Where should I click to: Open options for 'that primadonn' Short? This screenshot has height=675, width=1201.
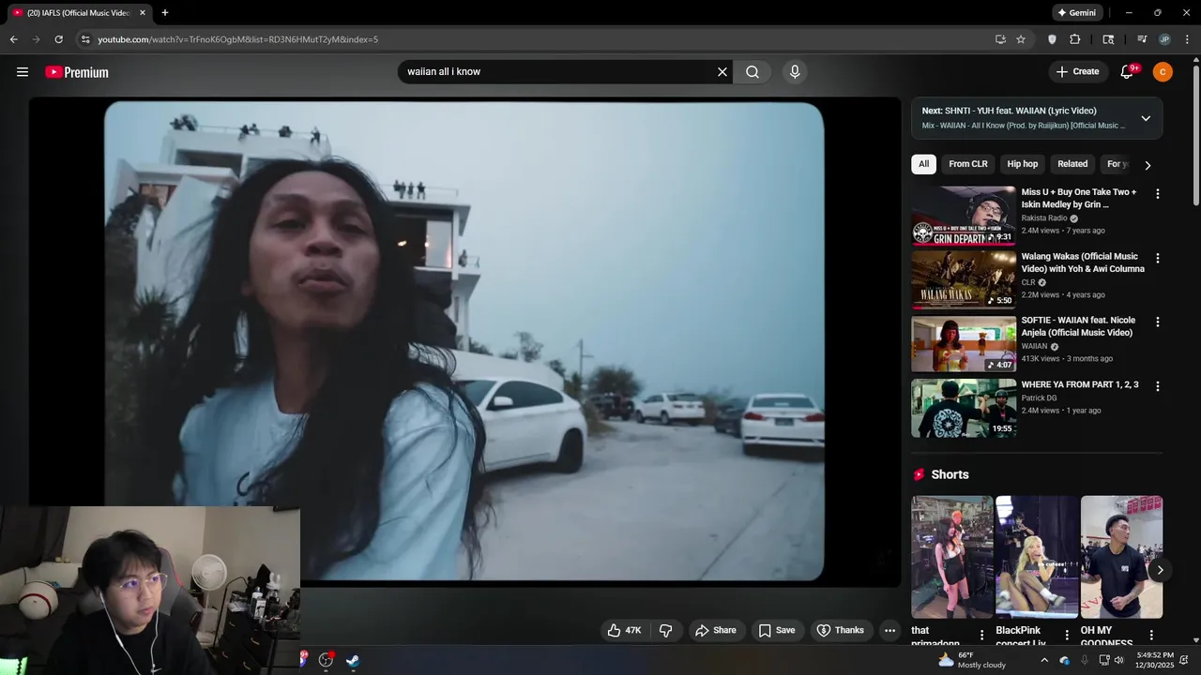tap(982, 635)
